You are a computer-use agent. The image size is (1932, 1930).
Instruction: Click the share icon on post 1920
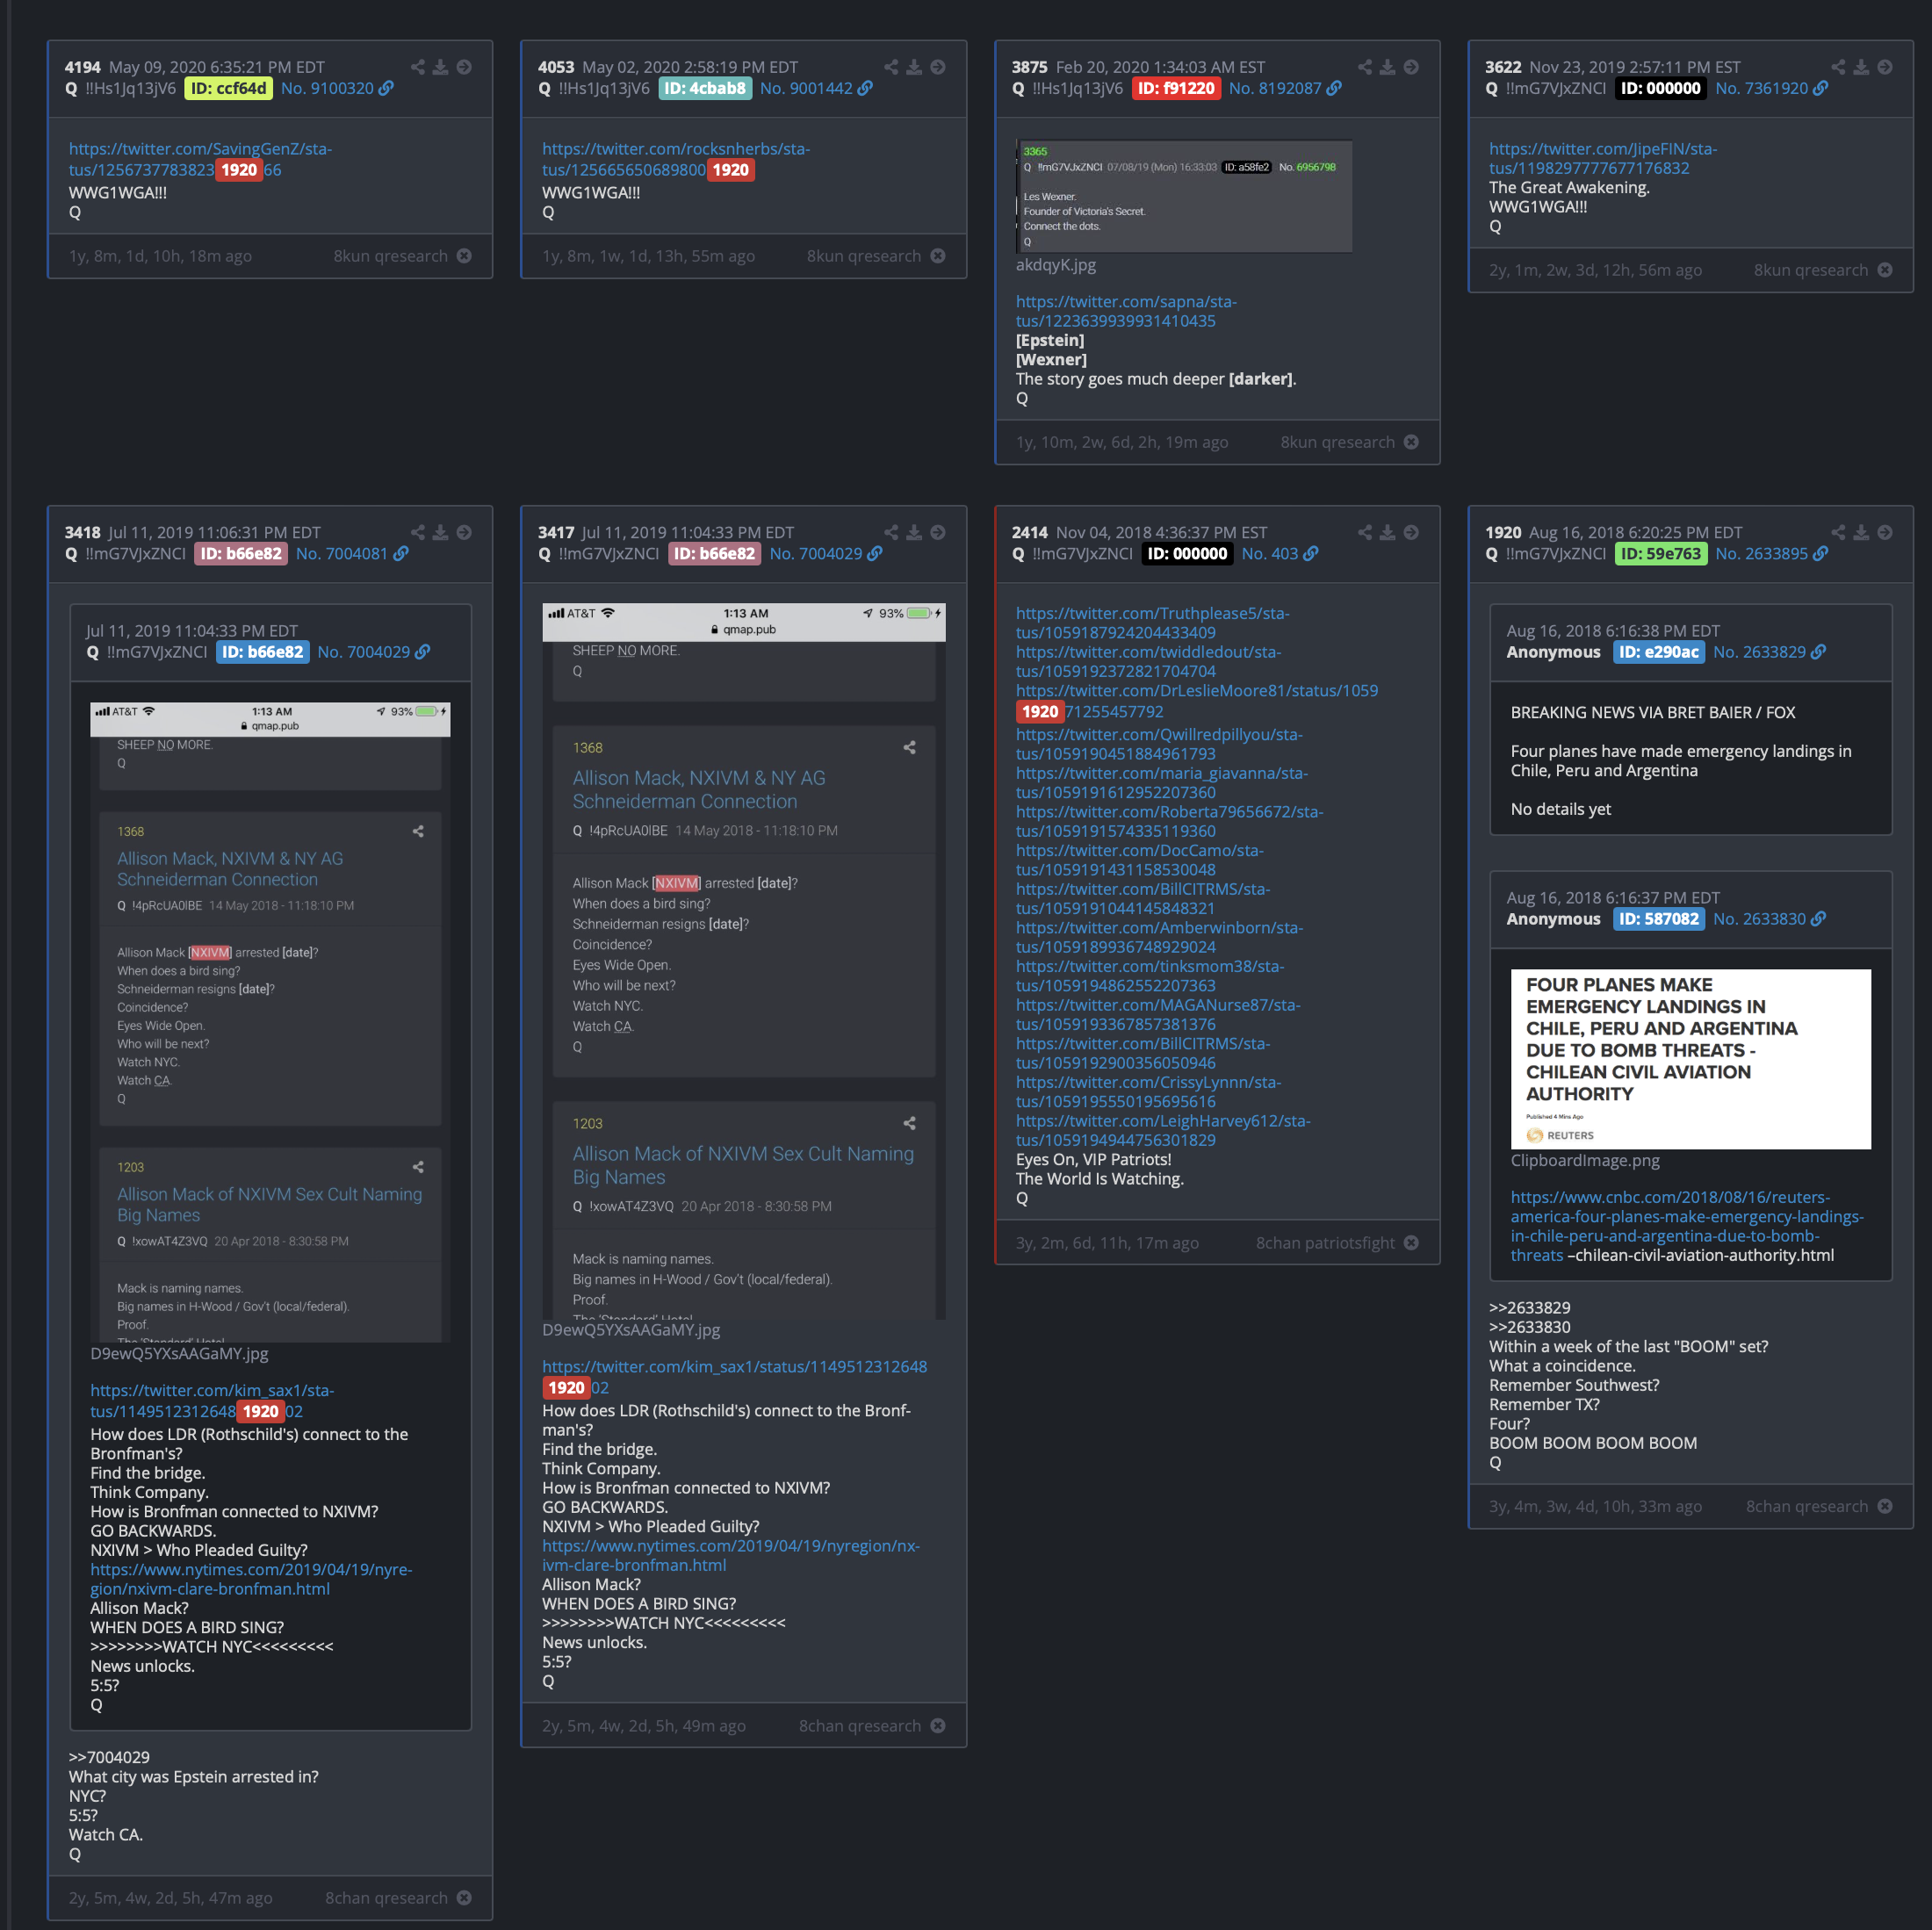click(x=1838, y=532)
